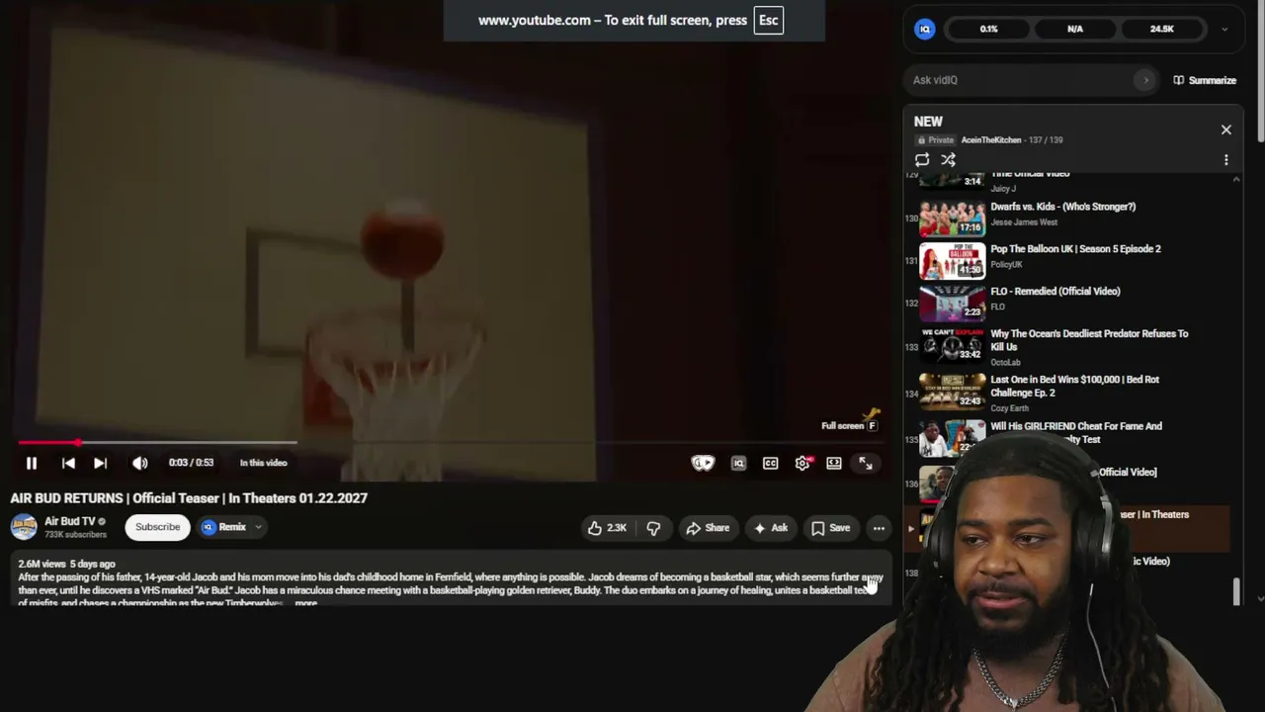Viewport: 1265px width, 712px height.
Task: Submit the Ask vidIQ arrow button
Action: (x=1145, y=80)
